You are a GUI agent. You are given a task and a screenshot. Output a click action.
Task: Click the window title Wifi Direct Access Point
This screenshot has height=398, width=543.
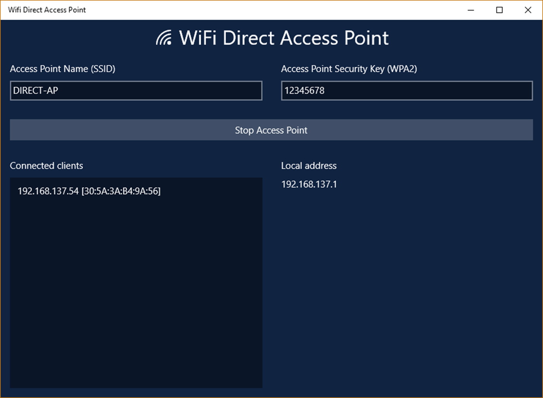click(x=47, y=10)
